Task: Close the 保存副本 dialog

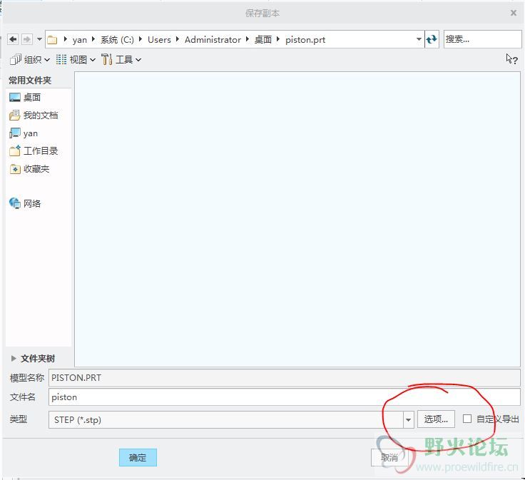Action: (514, 13)
